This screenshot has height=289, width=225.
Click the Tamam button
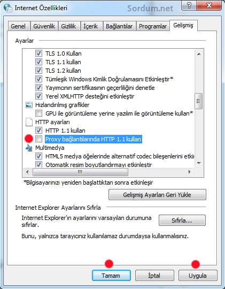(x=111, y=276)
